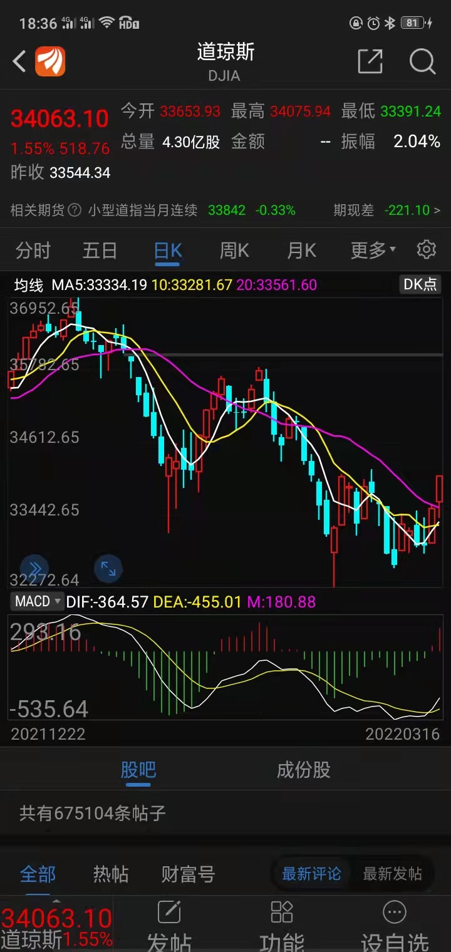
Task: Sort by 最新评论
Action: (x=311, y=874)
